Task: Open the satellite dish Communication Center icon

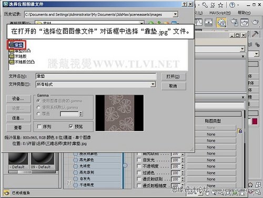Action: point(213,5)
